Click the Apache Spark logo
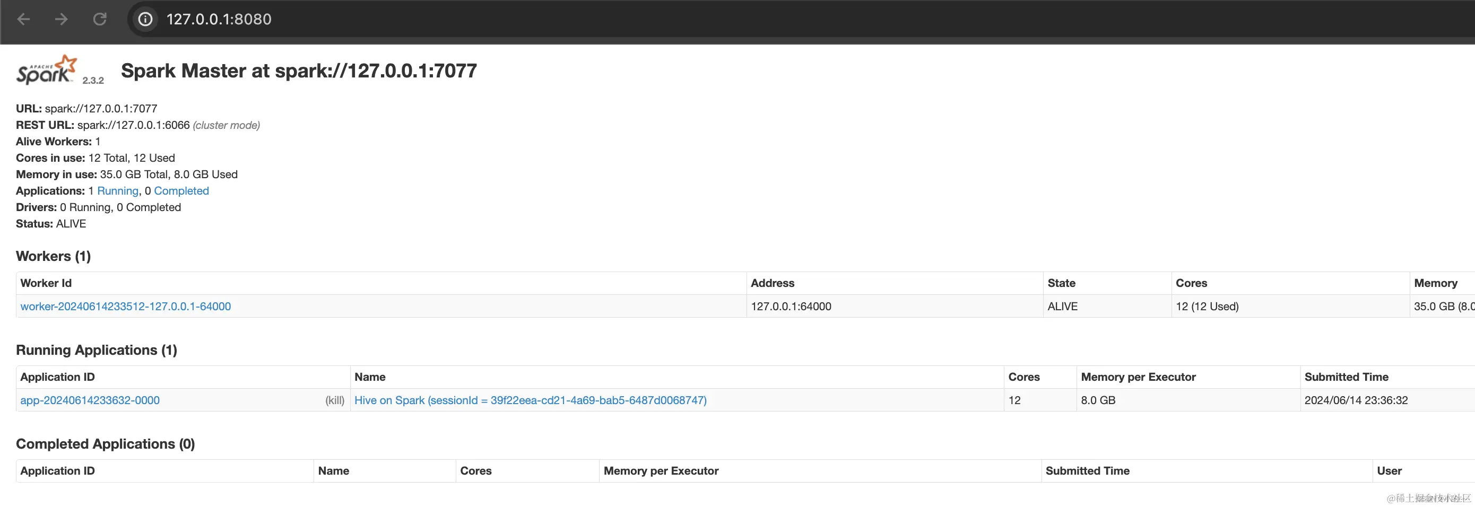The image size is (1475, 507). pyautogui.click(x=46, y=70)
